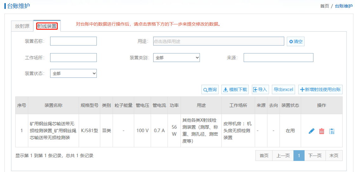Viewport: 355px width, 172px height.
Task: Click the 矿用钢丝绳芯输送带 device name cell
Action: click(53, 131)
